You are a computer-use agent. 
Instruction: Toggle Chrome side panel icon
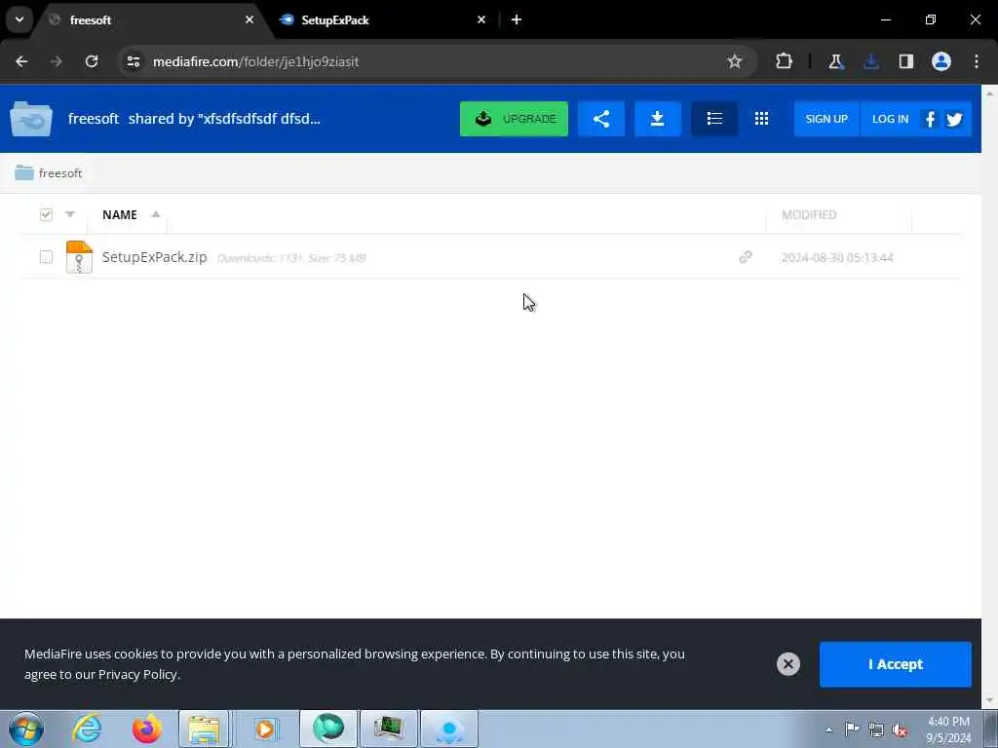tap(905, 61)
